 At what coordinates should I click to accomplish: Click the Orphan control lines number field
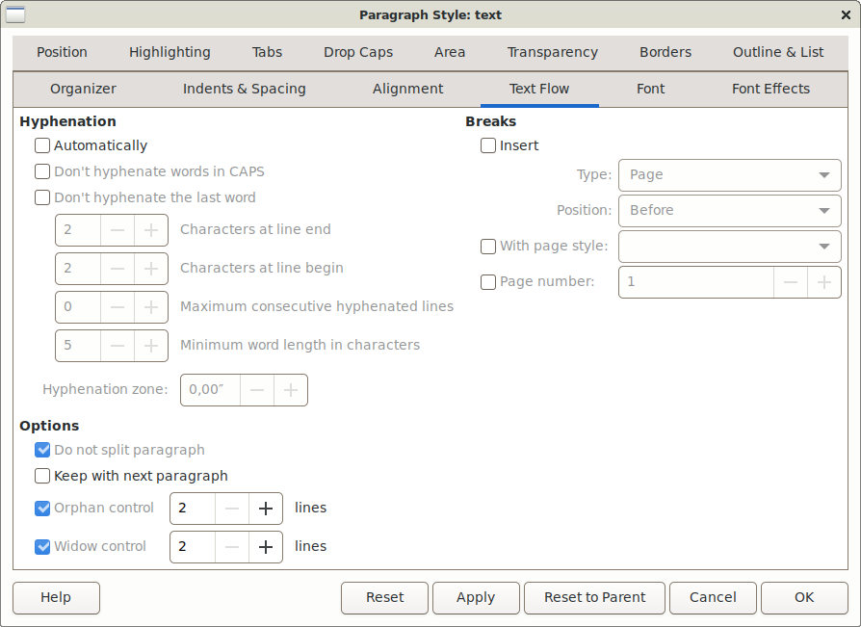[193, 509]
